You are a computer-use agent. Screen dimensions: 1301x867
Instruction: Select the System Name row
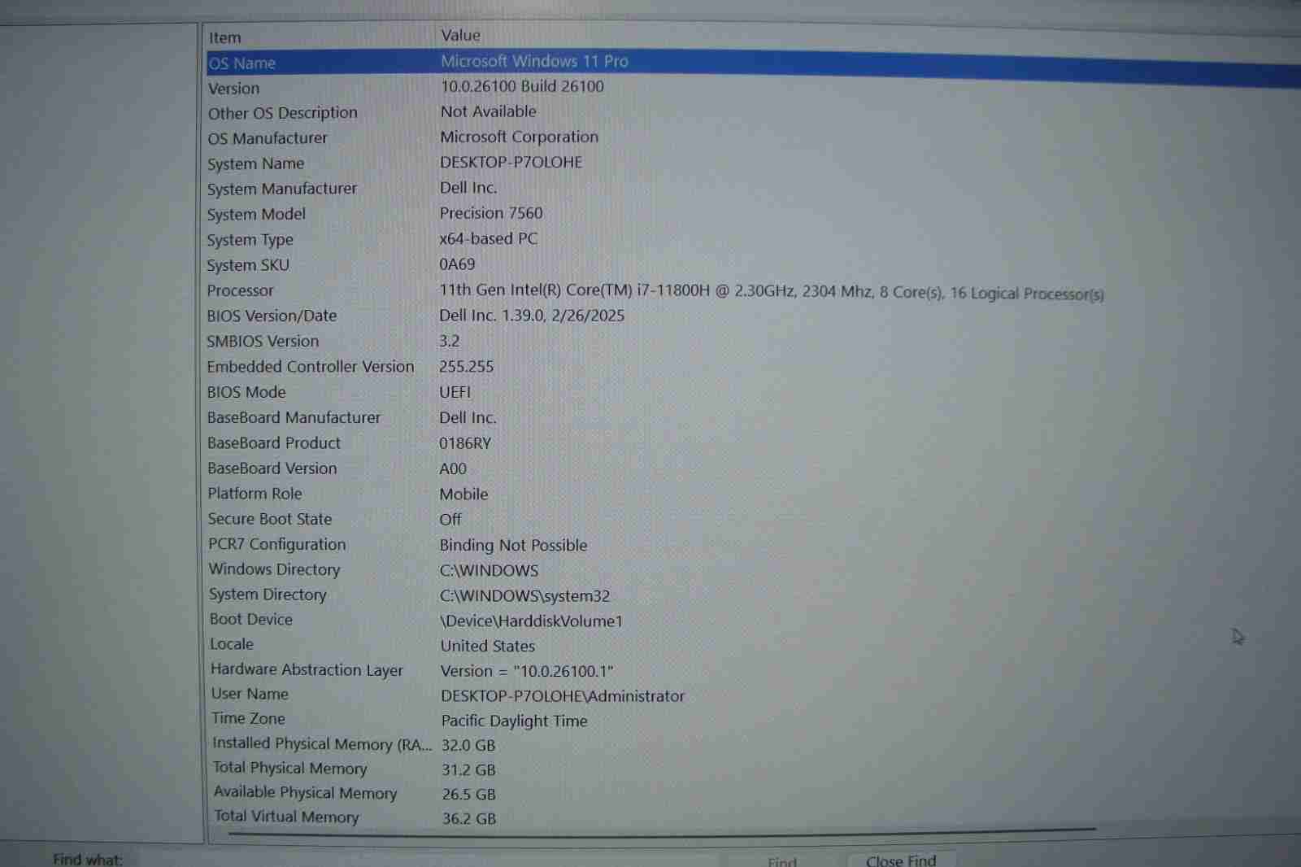(255, 163)
